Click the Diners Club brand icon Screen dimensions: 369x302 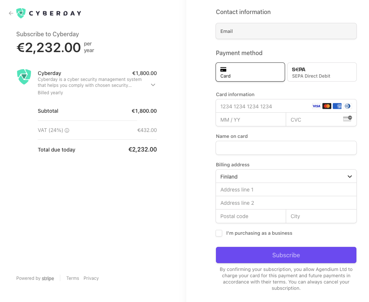(347, 106)
